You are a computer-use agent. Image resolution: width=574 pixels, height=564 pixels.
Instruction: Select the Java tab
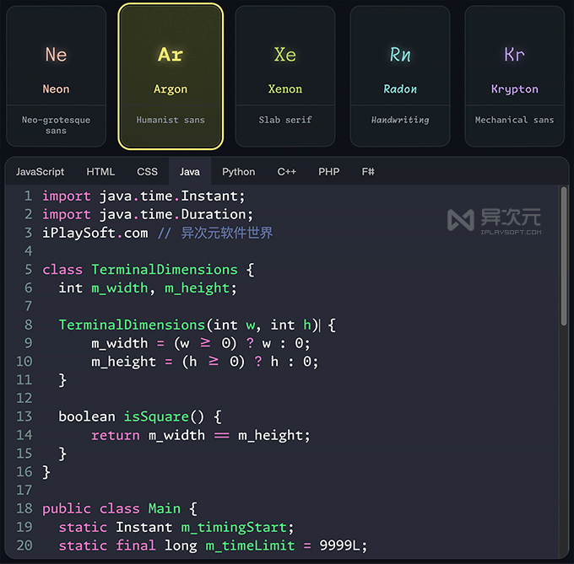coord(190,171)
